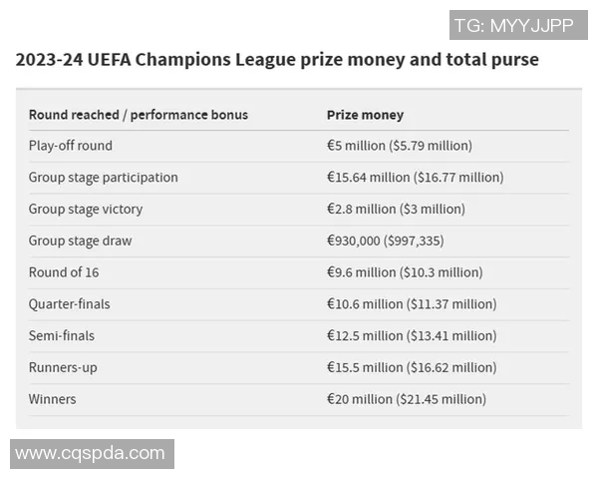Screen dimensions: 598x479
Task: Click the 2023-24 UEFA Champions League title
Action: pos(277,60)
